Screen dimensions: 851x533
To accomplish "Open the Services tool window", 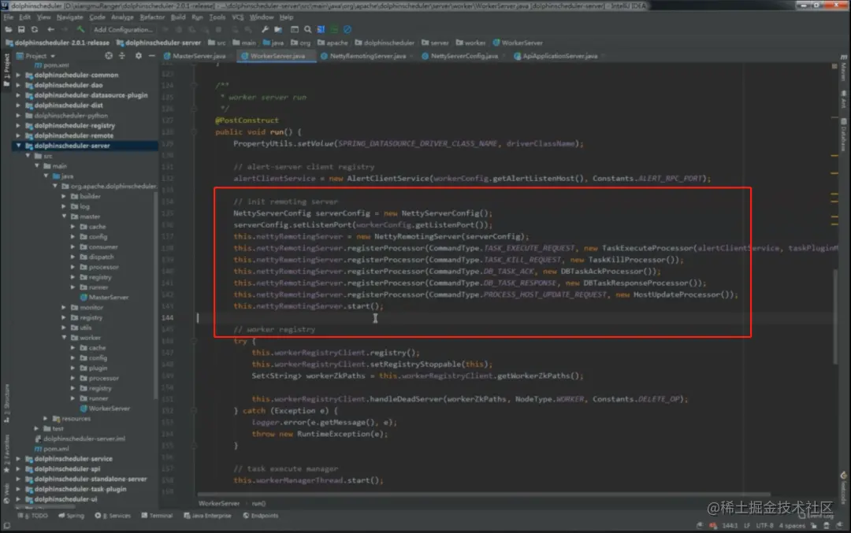I will click(x=113, y=516).
